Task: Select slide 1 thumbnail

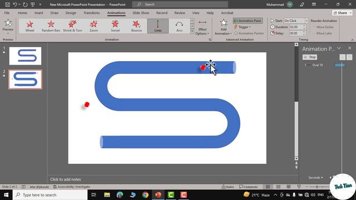Action: pos(25,56)
